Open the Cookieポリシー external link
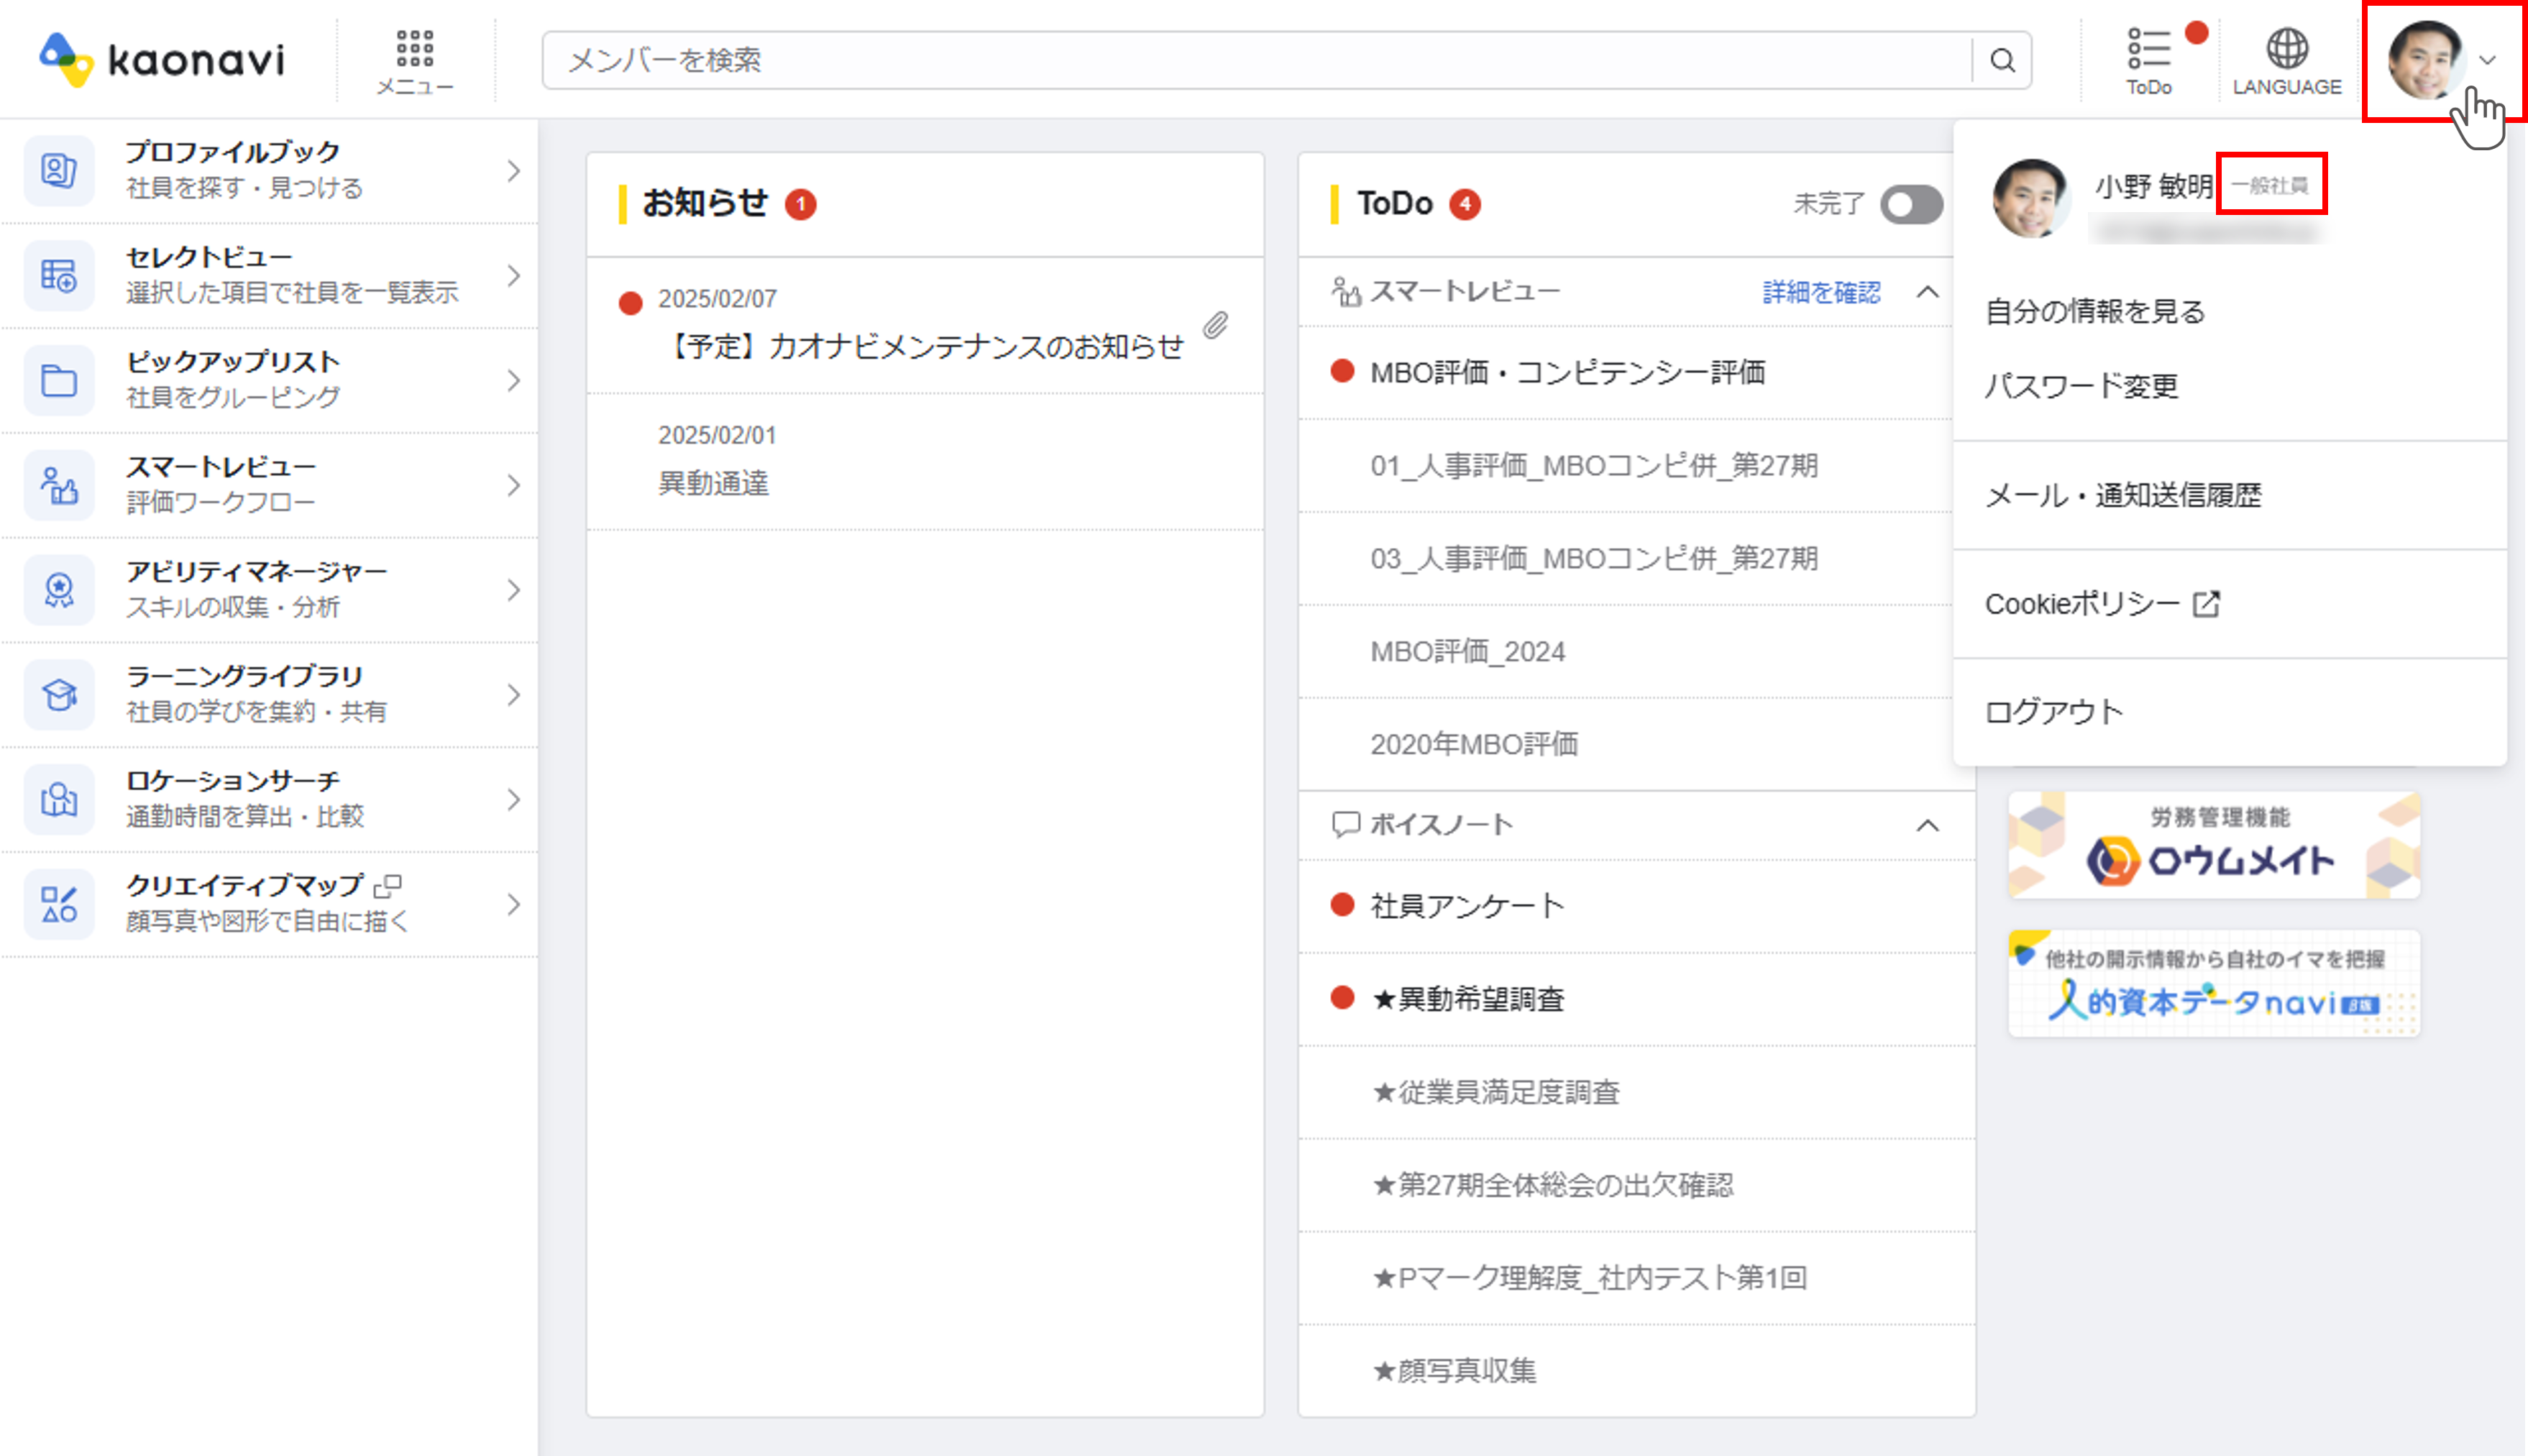This screenshot has width=2528, height=1456. point(2100,604)
